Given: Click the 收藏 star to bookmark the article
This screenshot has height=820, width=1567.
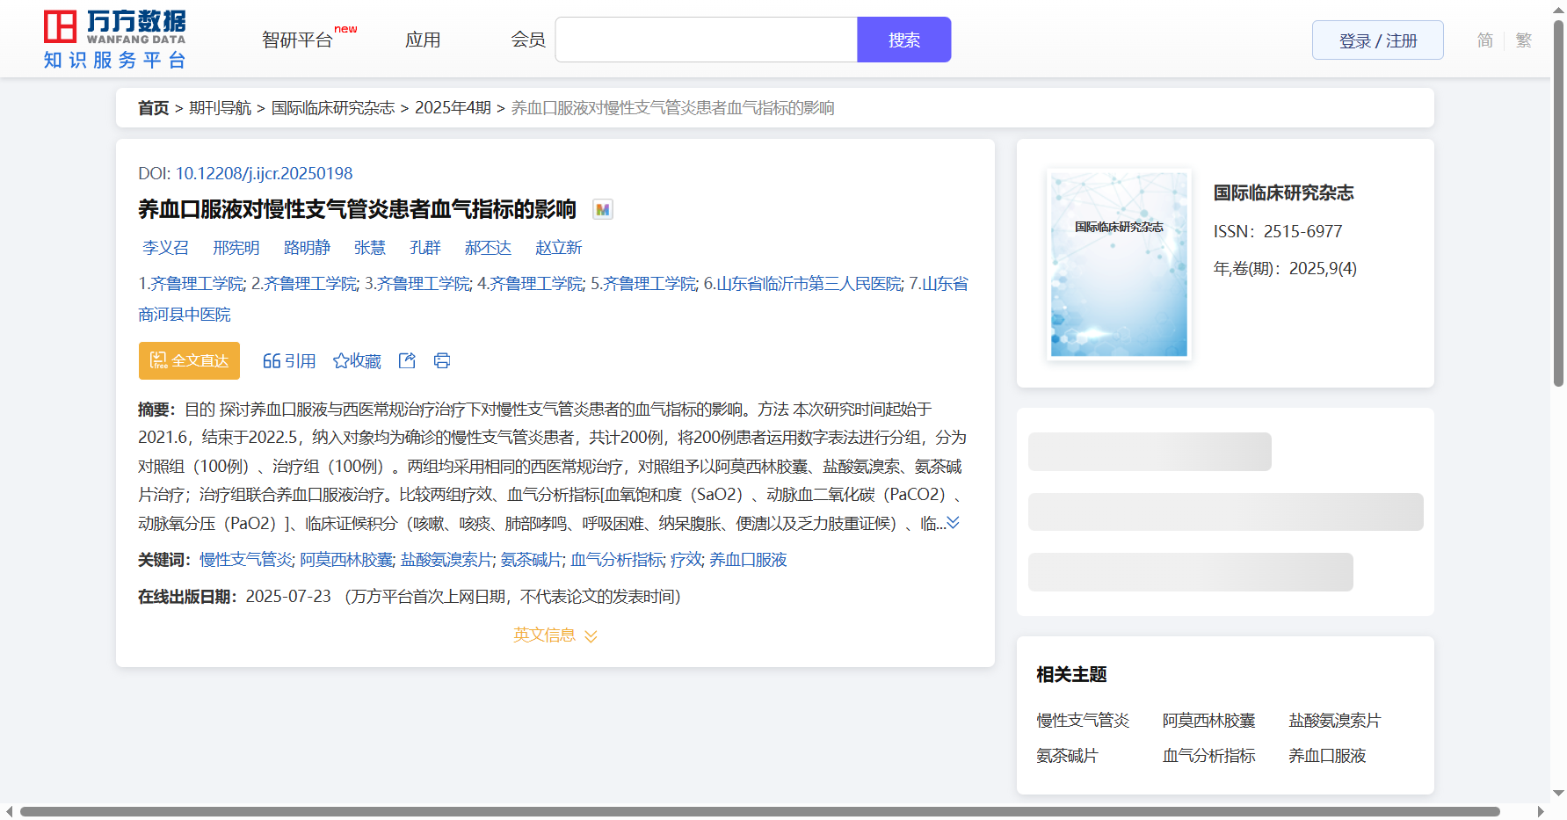Looking at the screenshot, I should (357, 361).
